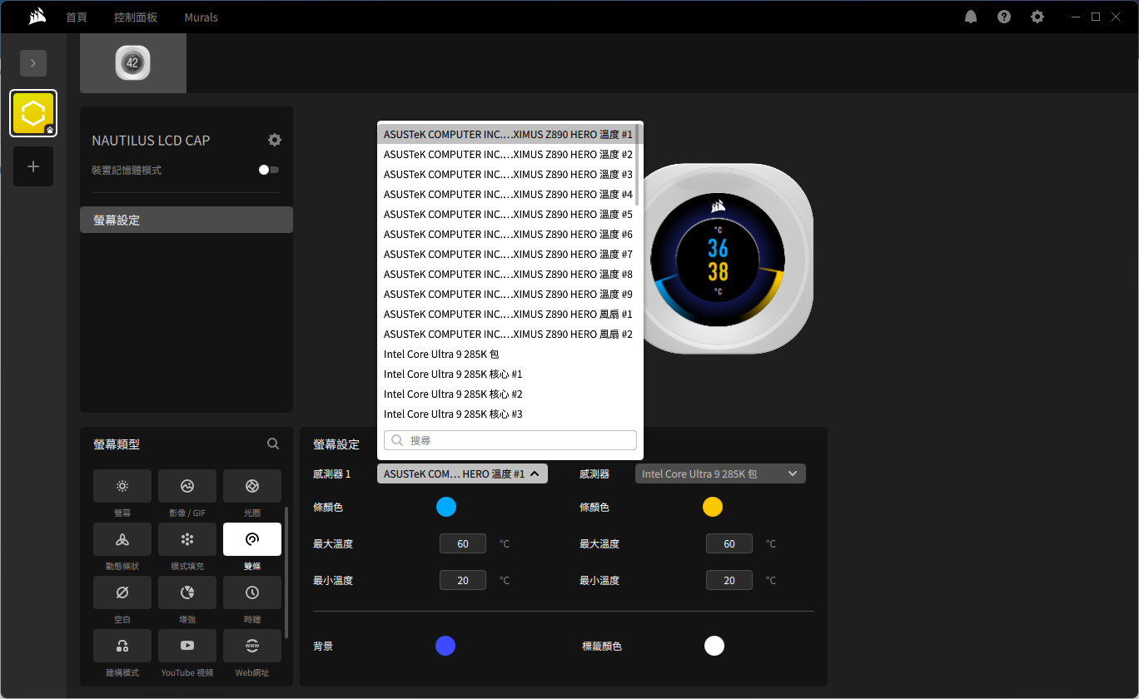Select the yellow hexagon profile icon
The image size is (1139, 699).
pyautogui.click(x=33, y=113)
